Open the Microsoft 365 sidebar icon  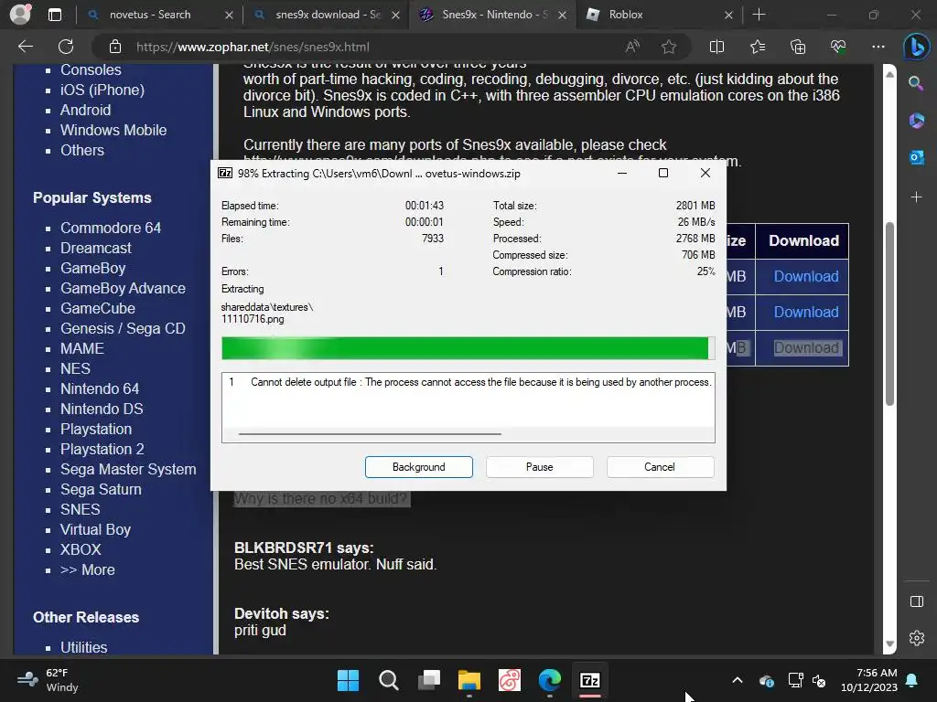(916, 121)
